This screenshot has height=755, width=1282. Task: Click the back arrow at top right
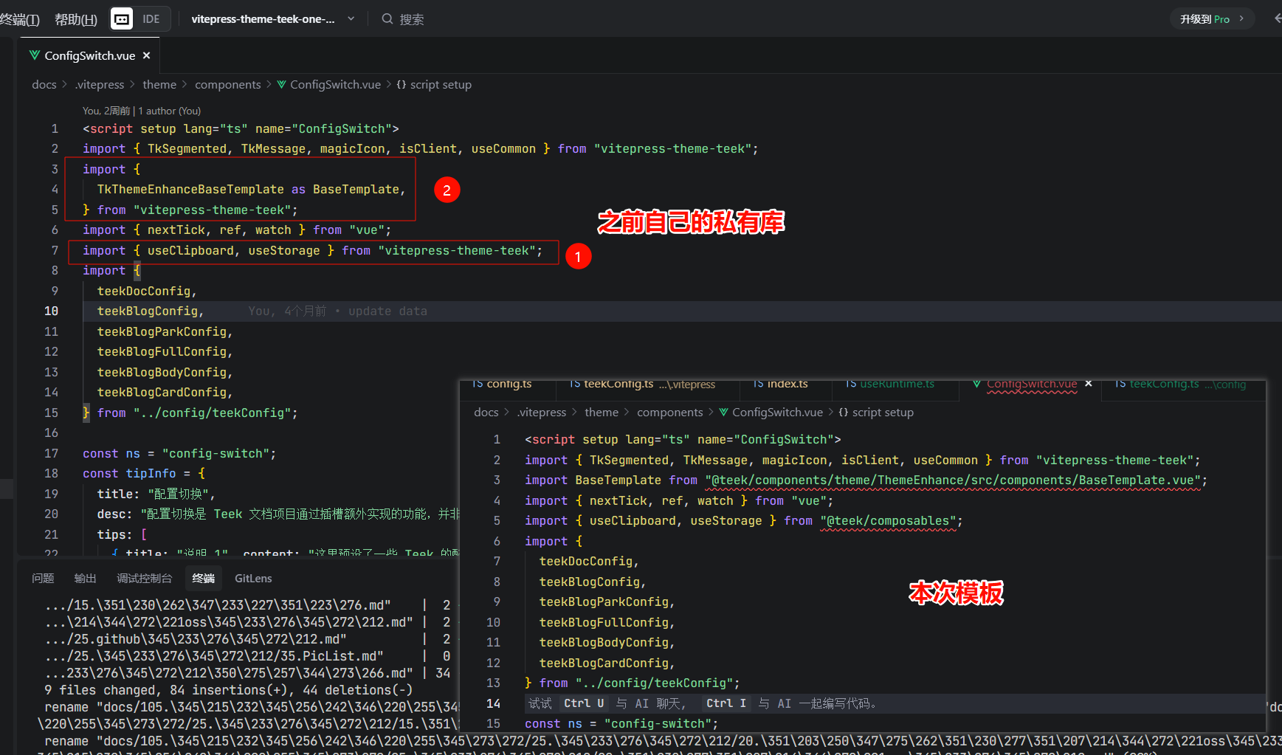1277,18
